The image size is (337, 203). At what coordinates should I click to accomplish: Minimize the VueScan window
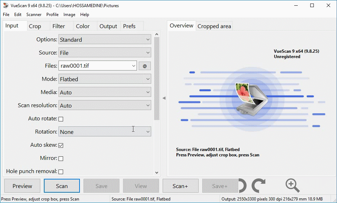coord(296,6)
